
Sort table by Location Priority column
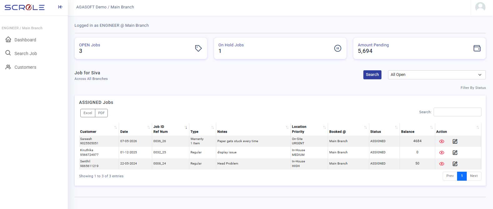point(309,129)
